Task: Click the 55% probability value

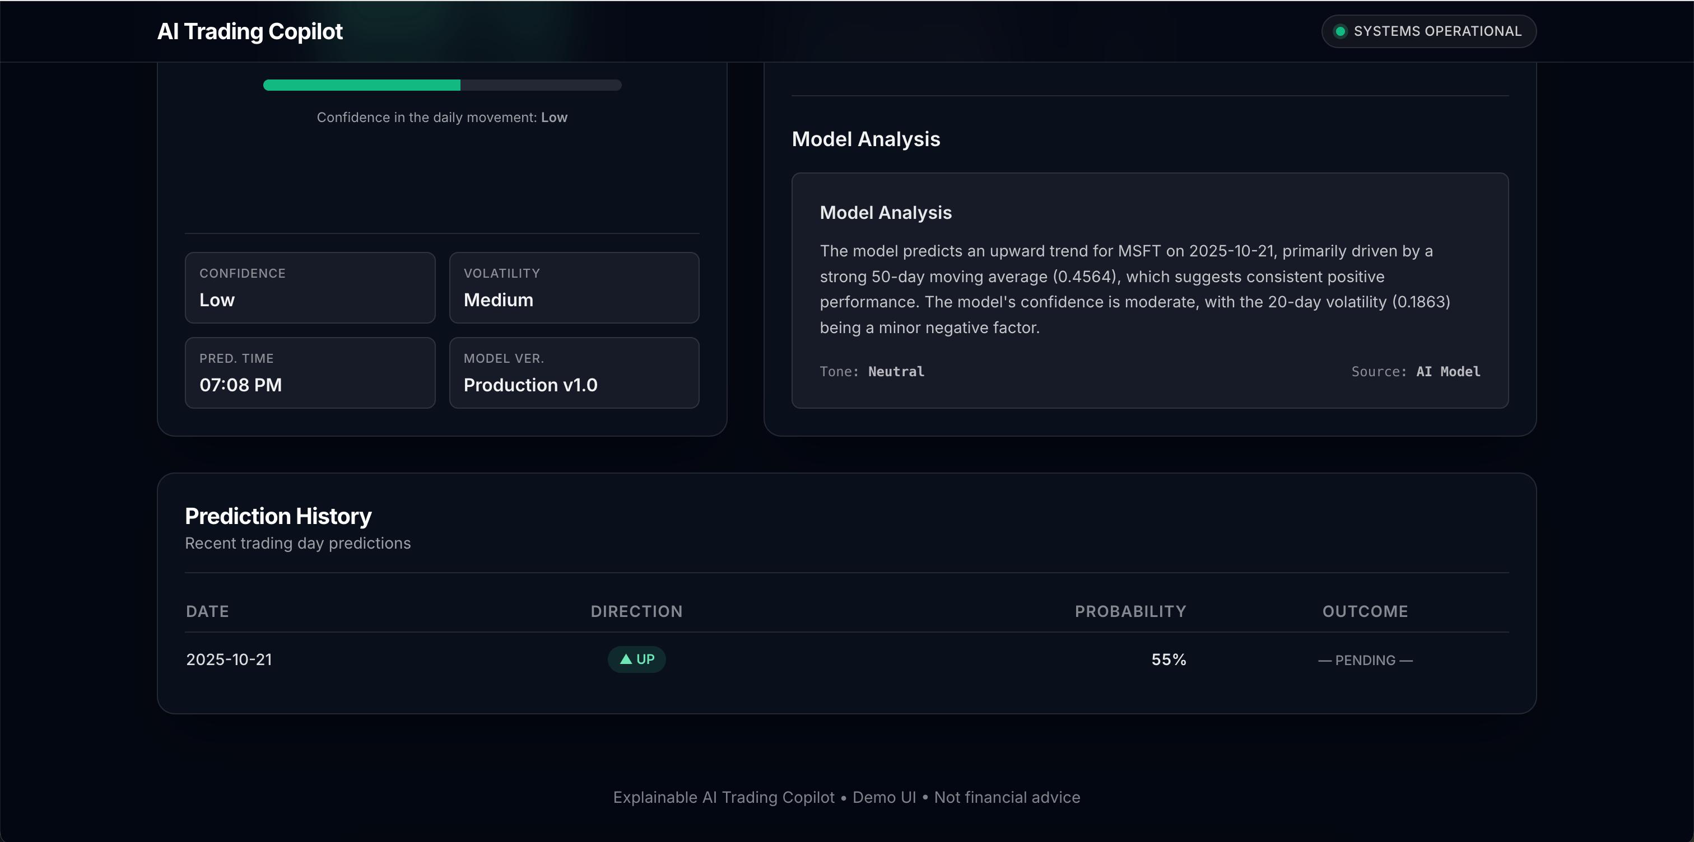Action: point(1168,659)
